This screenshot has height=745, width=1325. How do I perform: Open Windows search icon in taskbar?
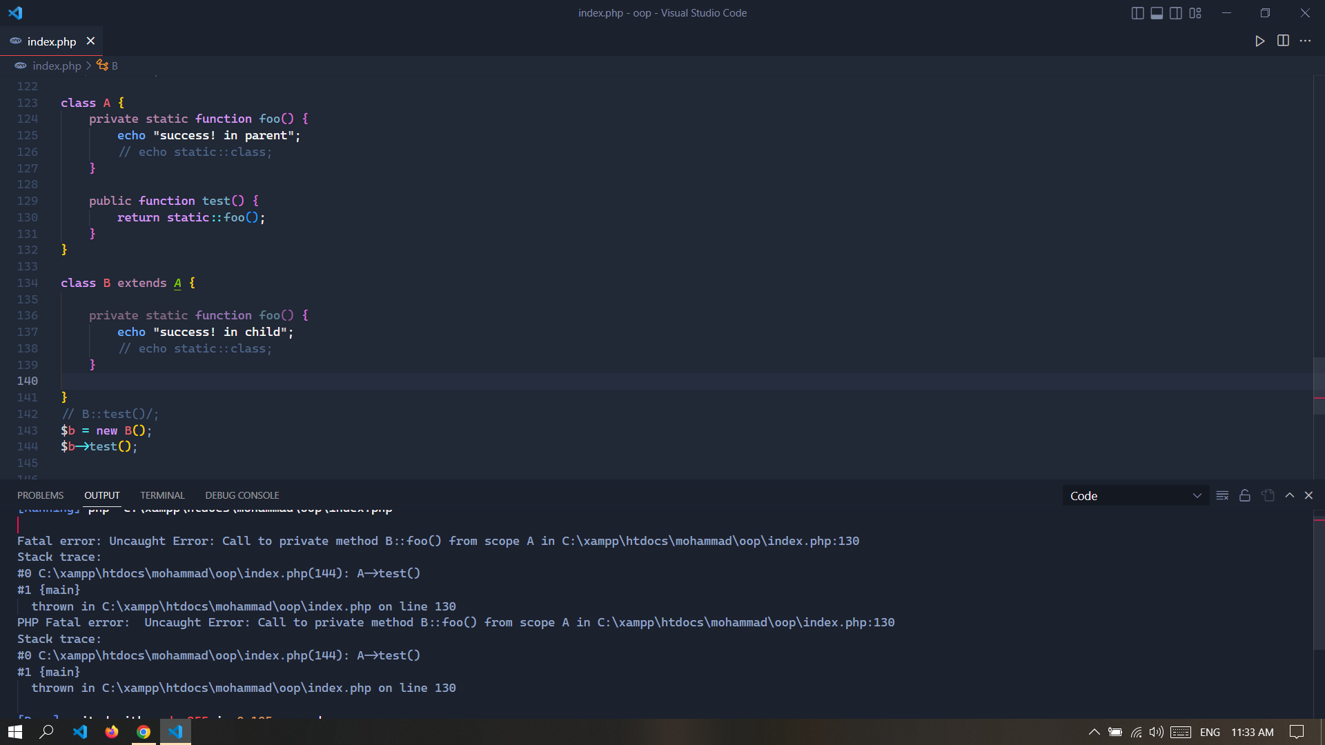46,732
